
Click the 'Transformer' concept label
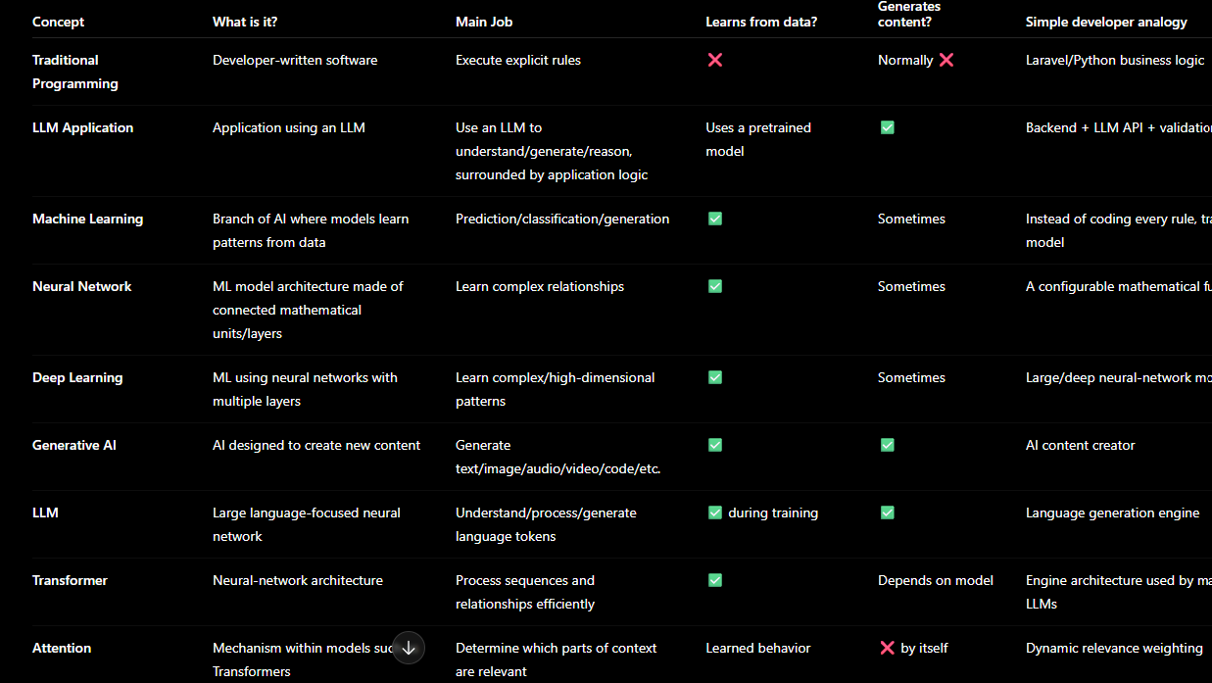tap(70, 580)
